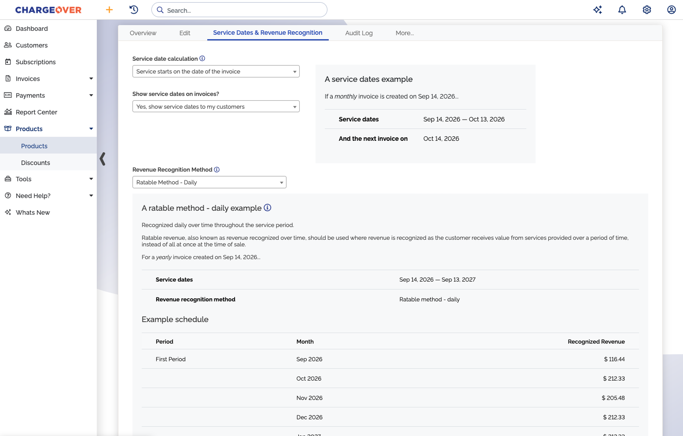Viewport: 683px width, 436px height.
Task: Switch to the Audit Log tab
Action: pyautogui.click(x=359, y=33)
